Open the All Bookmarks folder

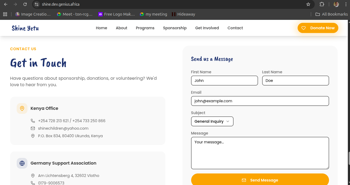[332, 14]
